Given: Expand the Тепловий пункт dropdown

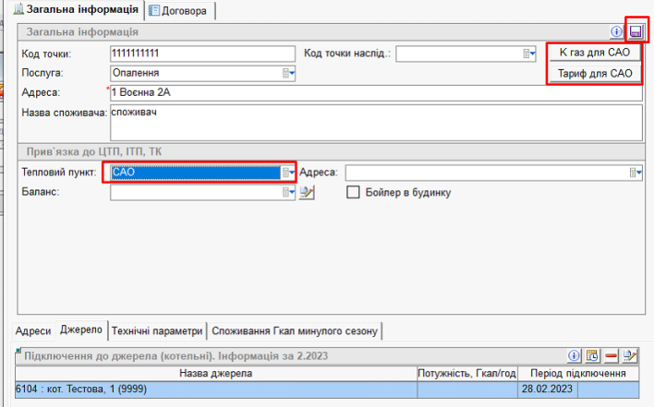Looking at the screenshot, I should tap(288, 173).
